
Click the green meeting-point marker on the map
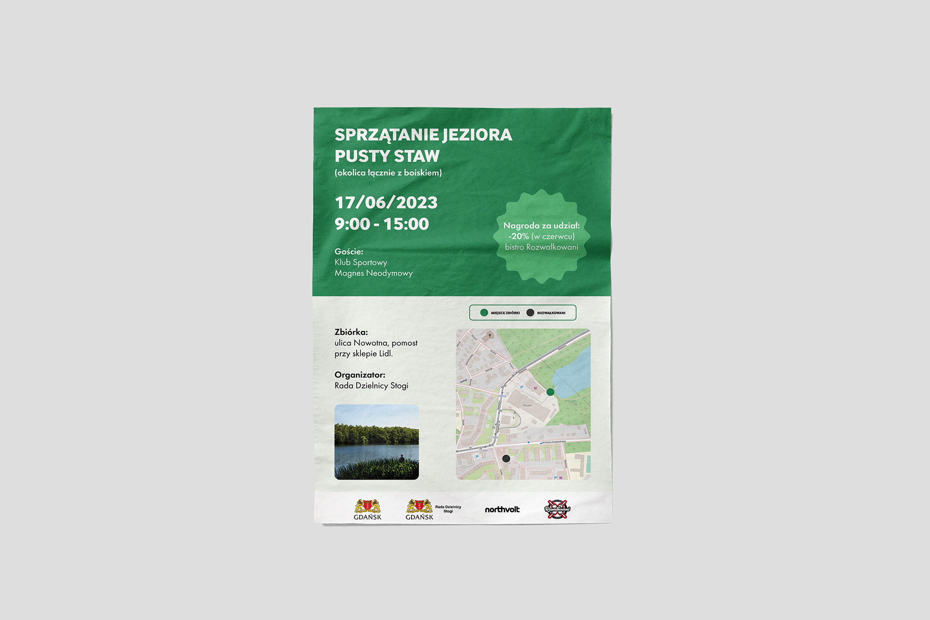point(550,392)
